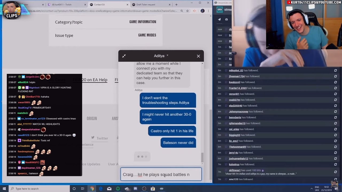Click the 'Bateson never did' chat message
342x192 pixels.
(178, 143)
